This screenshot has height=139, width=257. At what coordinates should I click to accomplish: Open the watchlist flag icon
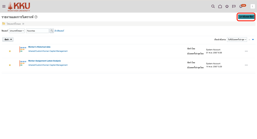234,6
